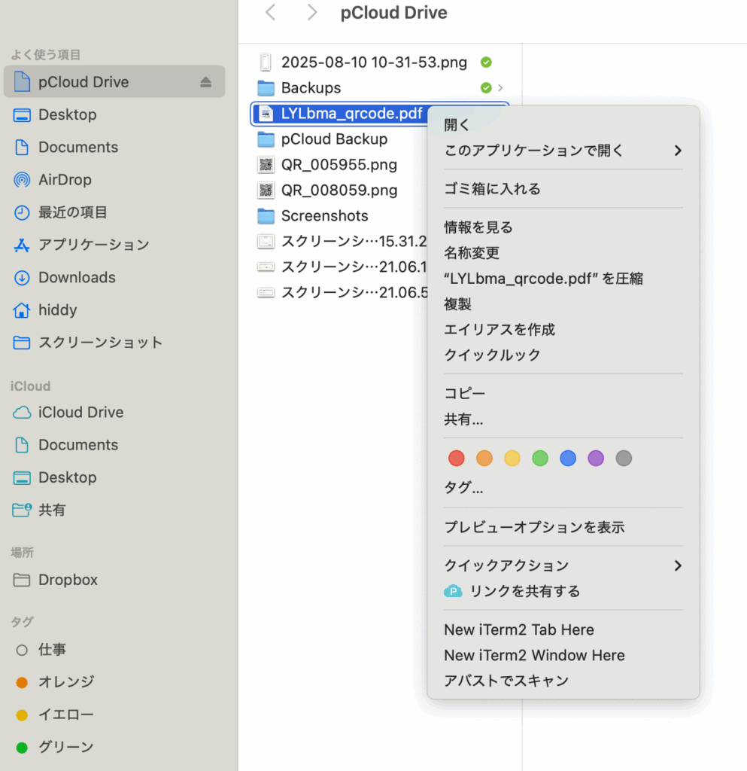The width and height of the screenshot is (747, 771).
Task: Click 'New iTerm2 Tab Here' menu entry
Action: 518,630
